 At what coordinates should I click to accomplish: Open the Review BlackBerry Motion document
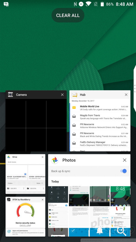(x=17, y=172)
